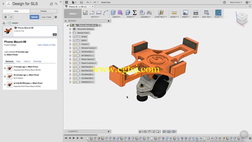This screenshot has width=252, height=142.
Task: Undo the last action
Action: click(x=88, y=2)
